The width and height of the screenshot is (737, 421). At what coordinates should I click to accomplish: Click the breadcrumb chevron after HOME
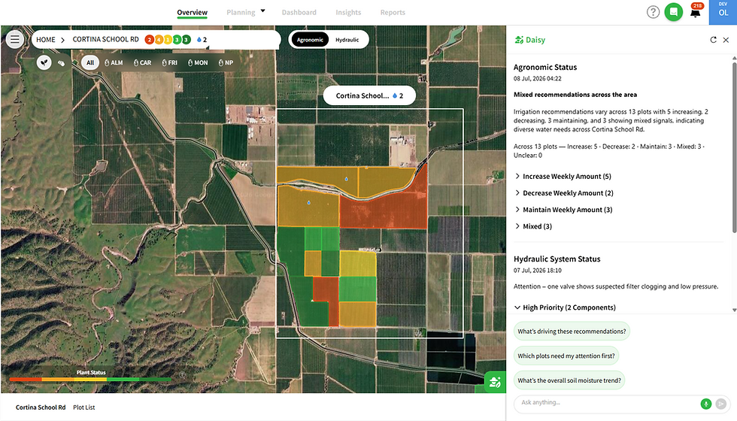click(62, 40)
